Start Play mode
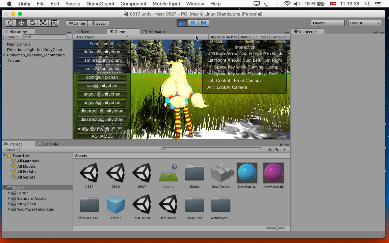Viewport: 389px width, 243px height. (x=182, y=23)
